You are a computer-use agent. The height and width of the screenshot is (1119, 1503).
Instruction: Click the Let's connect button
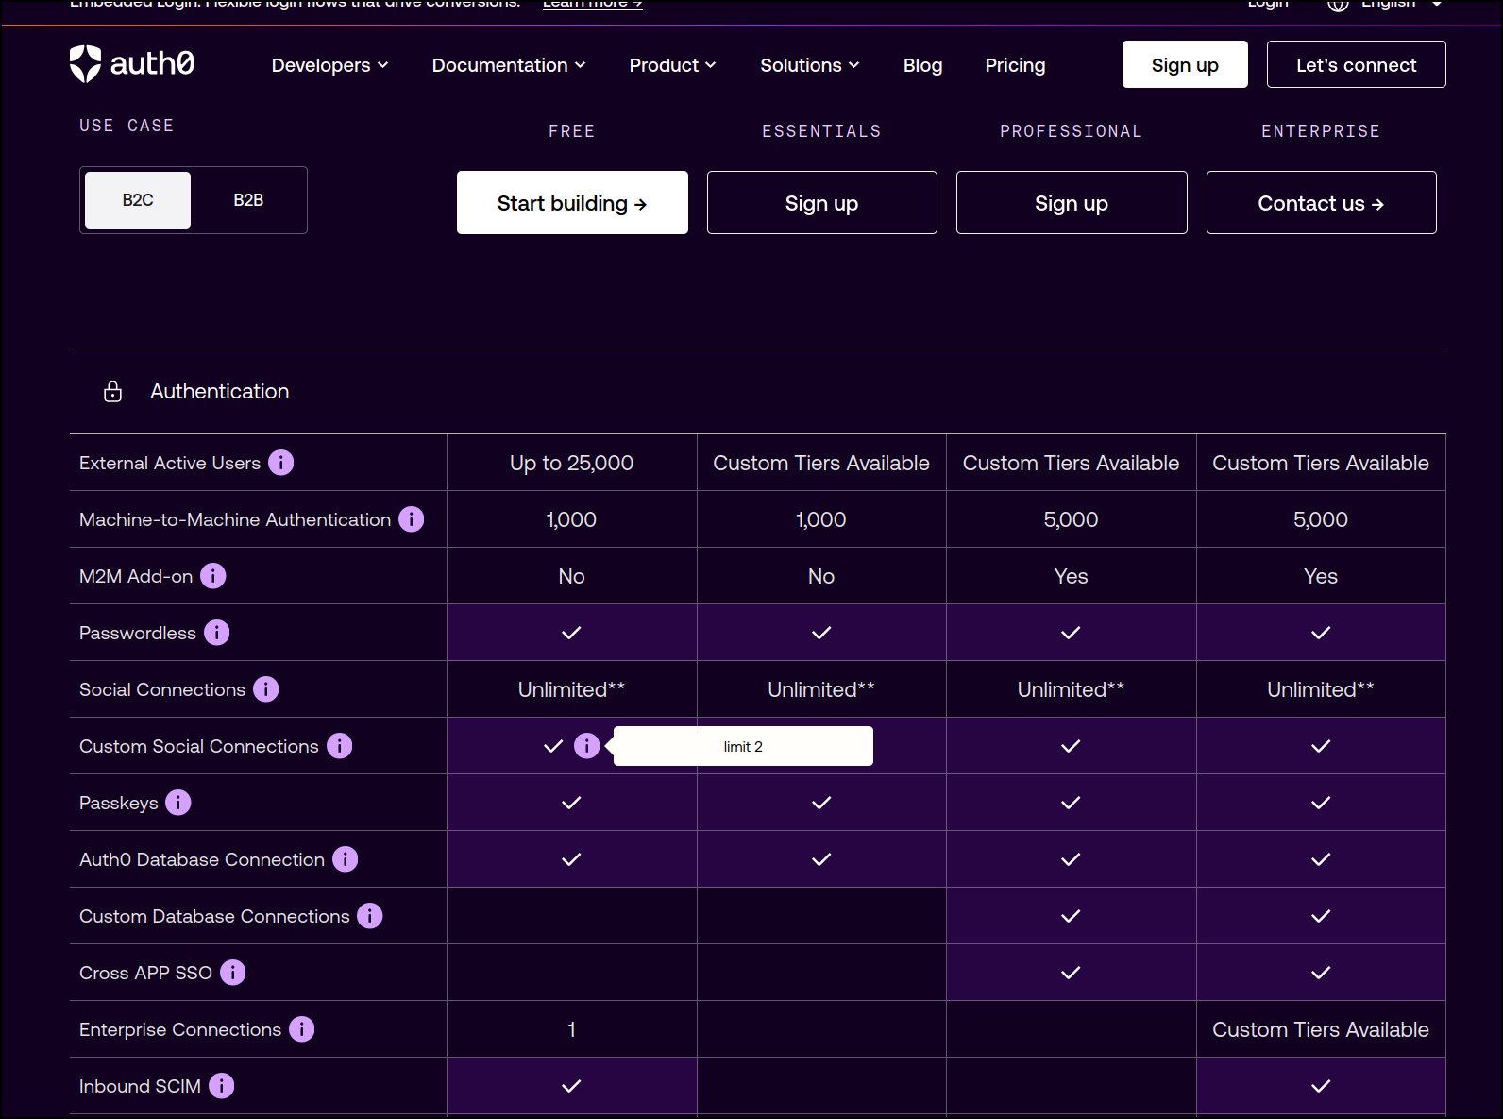[x=1357, y=64]
